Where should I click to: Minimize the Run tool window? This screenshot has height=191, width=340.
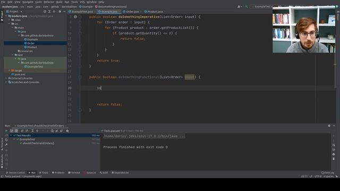point(334,126)
